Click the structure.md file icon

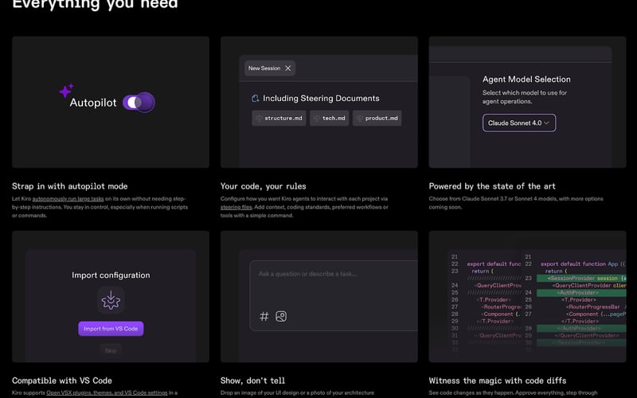[259, 118]
